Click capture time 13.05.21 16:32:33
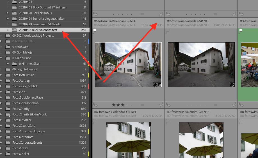The width and height of the screenshot is (258, 158). coord(225,25)
